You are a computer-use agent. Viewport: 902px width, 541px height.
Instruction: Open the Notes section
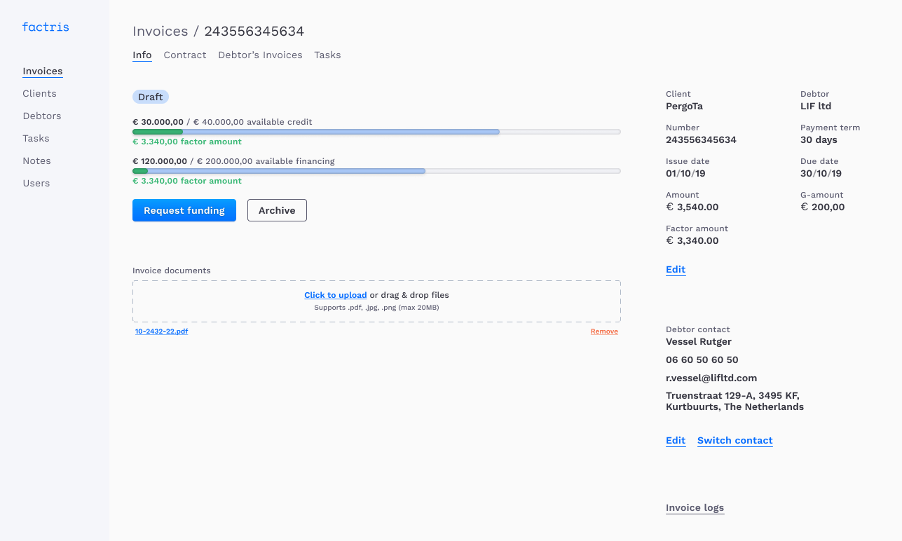pyautogui.click(x=36, y=160)
